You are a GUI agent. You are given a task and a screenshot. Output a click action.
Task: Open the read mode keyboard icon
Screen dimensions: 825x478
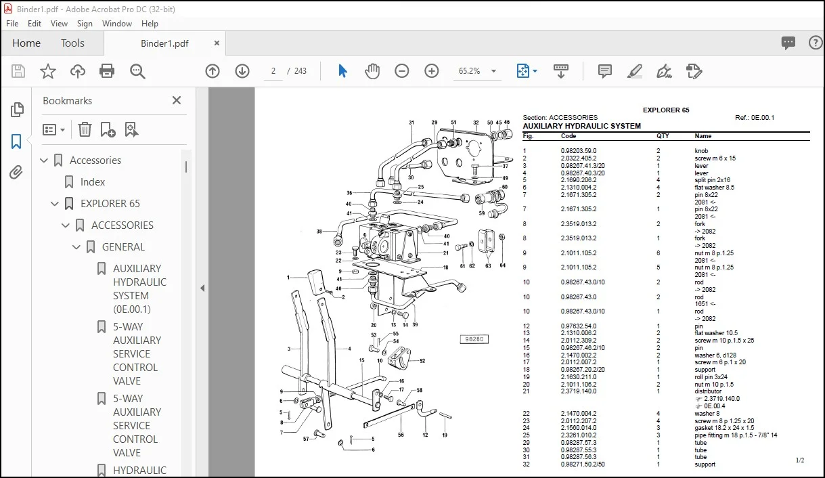(x=560, y=71)
